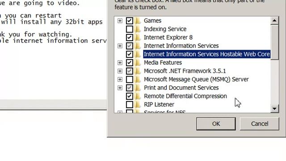Click the .NET Framework 3.5.1 folder icon
The width and height of the screenshot is (286, 161).
[x=138, y=71]
